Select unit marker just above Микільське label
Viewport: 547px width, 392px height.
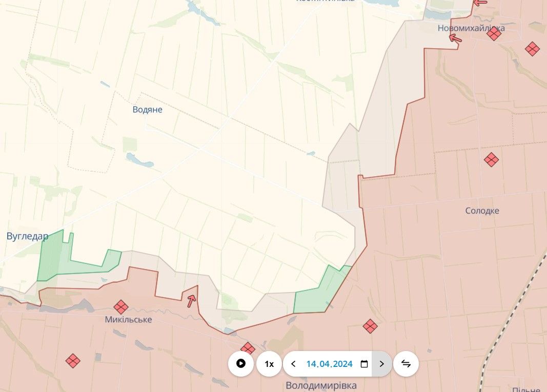click(x=120, y=307)
